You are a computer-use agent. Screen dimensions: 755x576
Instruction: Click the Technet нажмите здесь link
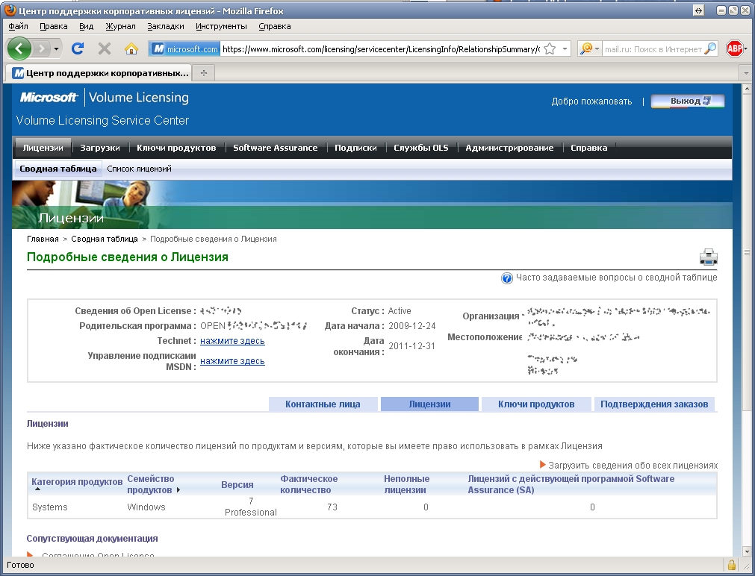(x=232, y=341)
